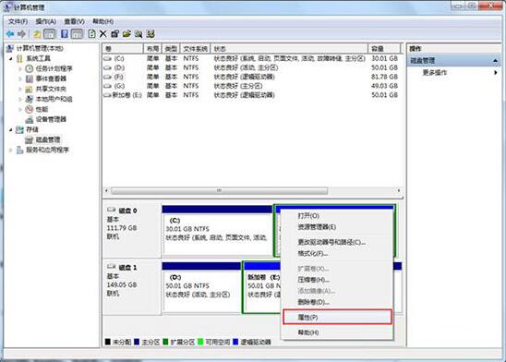The height and width of the screenshot is (362, 506).
Task: Click the Back arrow toolbar icon
Action: pos(10,33)
